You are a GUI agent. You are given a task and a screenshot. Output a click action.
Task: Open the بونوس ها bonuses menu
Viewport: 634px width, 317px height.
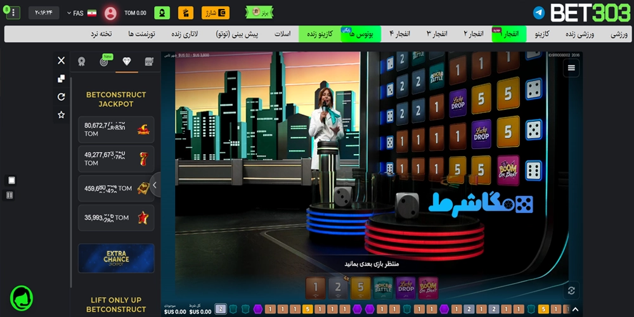pos(361,34)
